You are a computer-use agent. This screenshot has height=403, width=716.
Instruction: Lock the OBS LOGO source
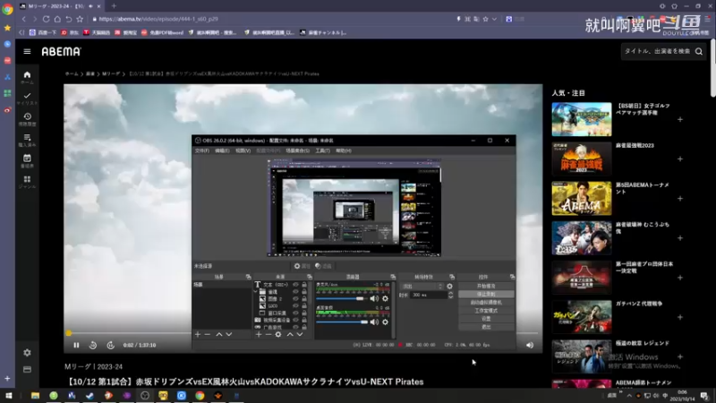click(304, 305)
